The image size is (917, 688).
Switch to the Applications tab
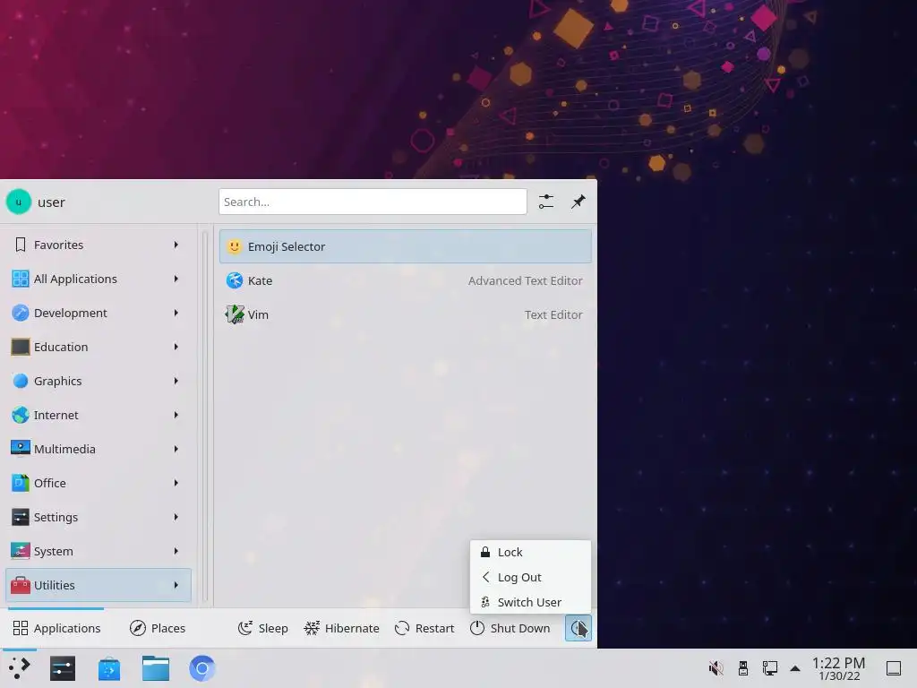56,628
